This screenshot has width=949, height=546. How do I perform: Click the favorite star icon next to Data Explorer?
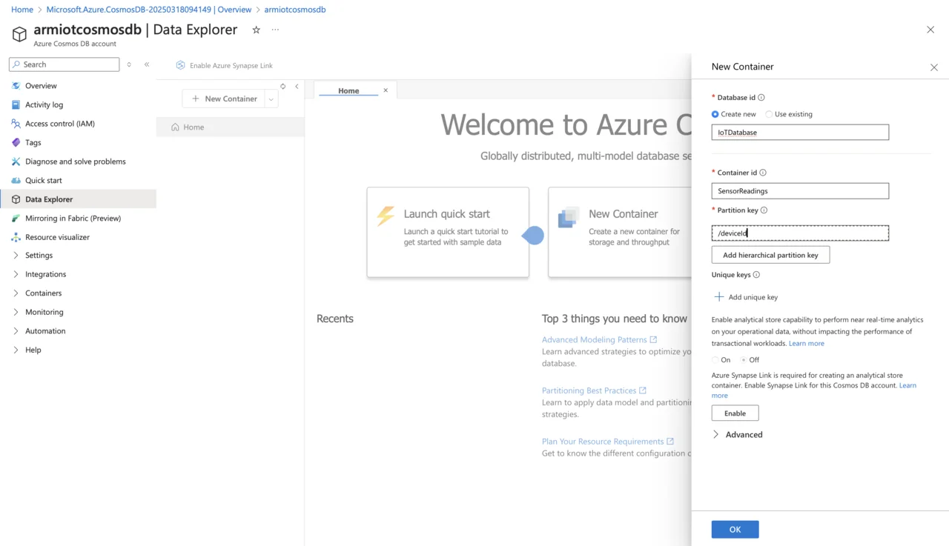point(256,30)
